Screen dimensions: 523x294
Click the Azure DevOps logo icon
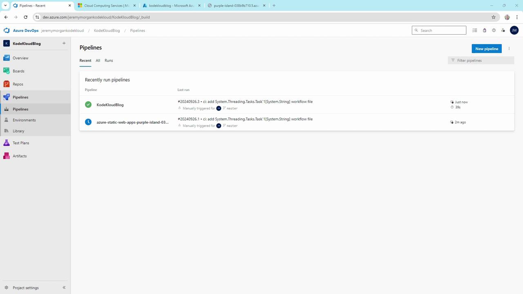7,31
